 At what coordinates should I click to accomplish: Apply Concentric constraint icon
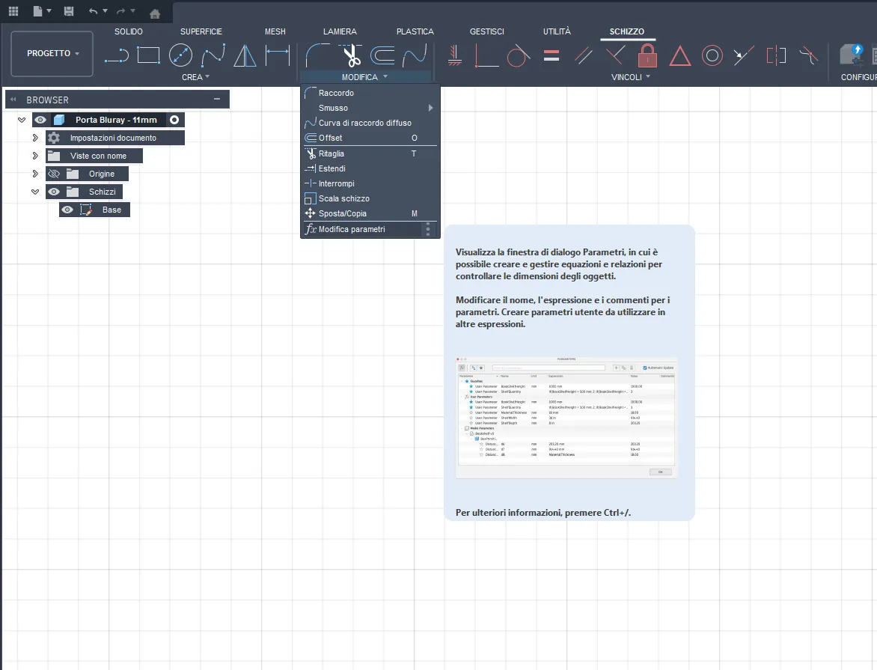712,55
